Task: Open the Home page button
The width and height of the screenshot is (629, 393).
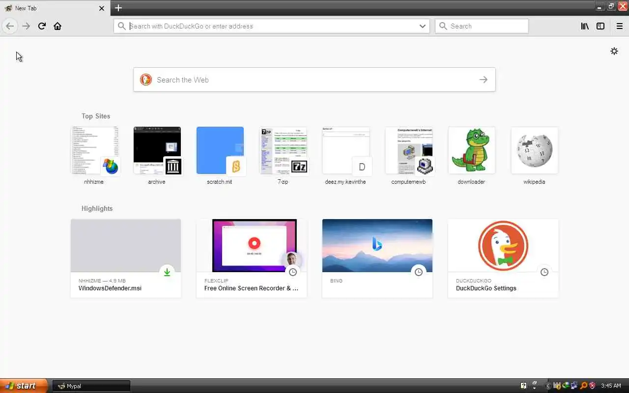Action: pyautogui.click(x=57, y=26)
